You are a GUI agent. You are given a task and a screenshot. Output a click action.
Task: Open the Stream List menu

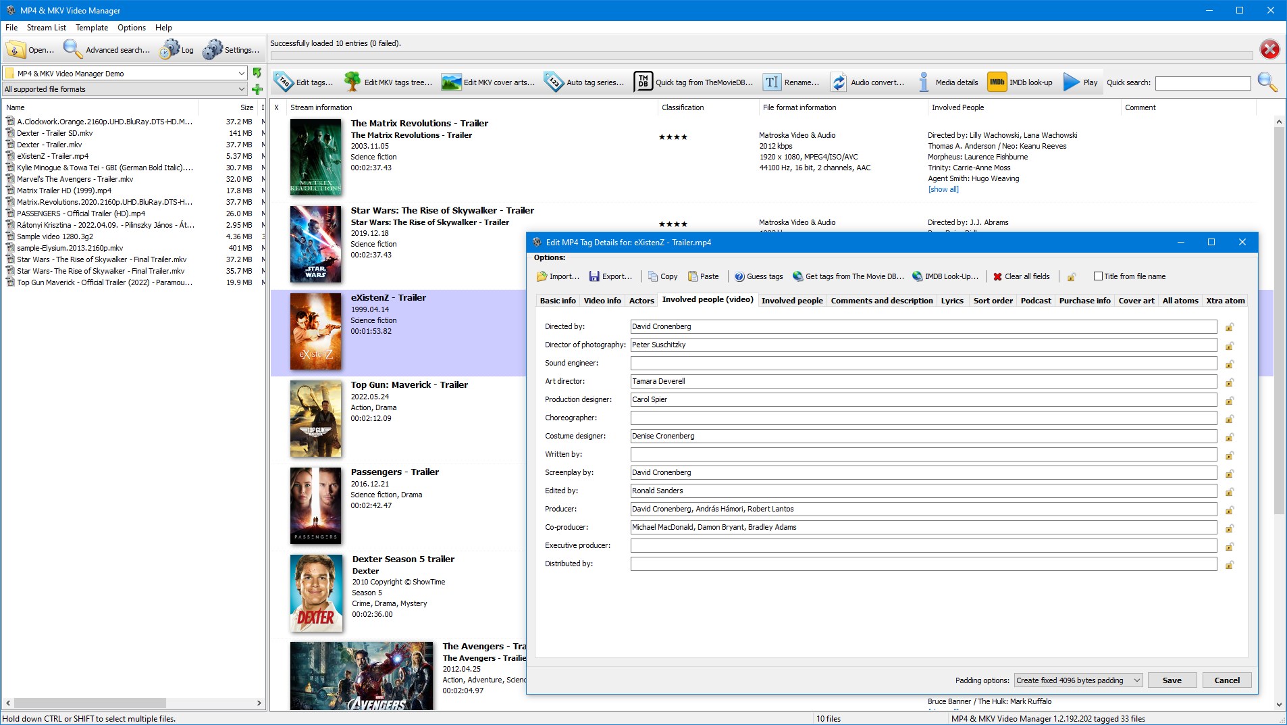pyautogui.click(x=47, y=28)
